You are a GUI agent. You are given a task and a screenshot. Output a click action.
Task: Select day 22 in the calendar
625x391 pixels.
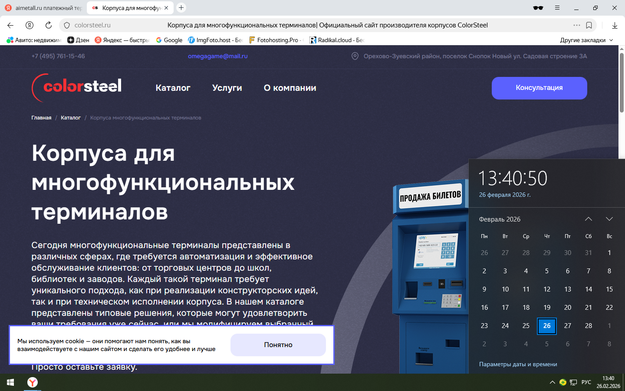point(609,308)
